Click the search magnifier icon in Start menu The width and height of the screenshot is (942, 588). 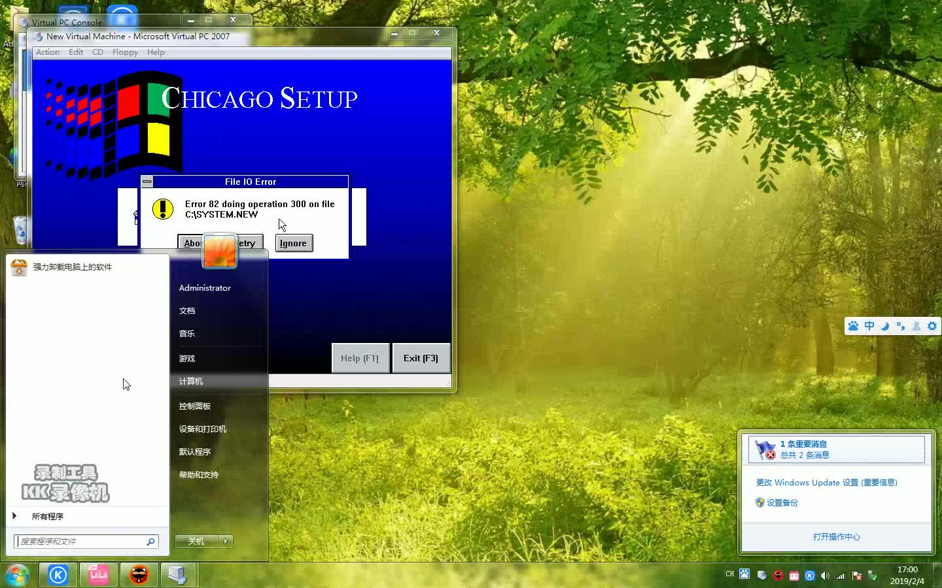[150, 541]
